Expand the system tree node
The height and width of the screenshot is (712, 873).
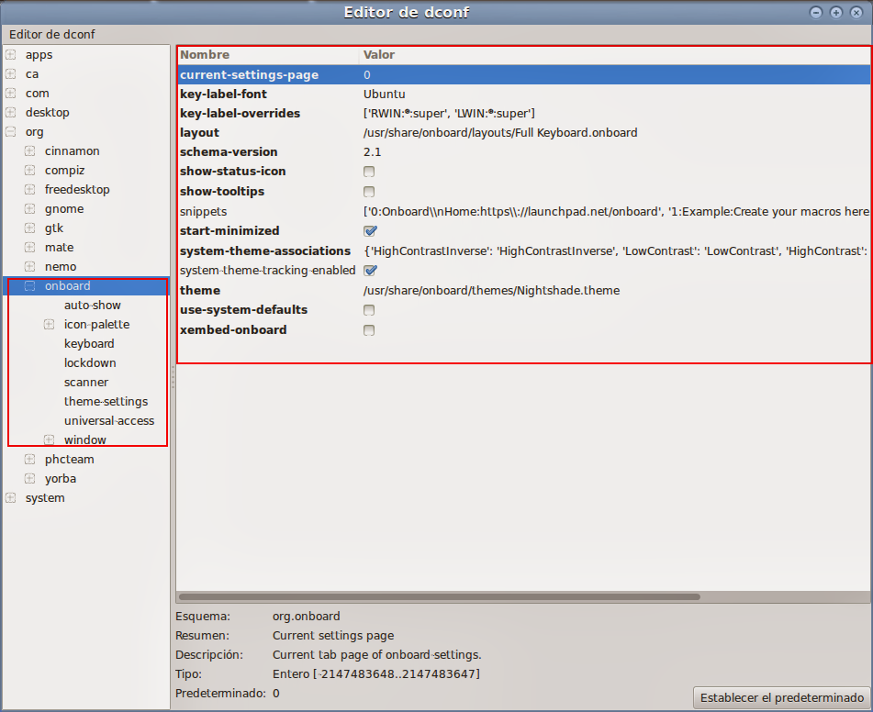11,497
